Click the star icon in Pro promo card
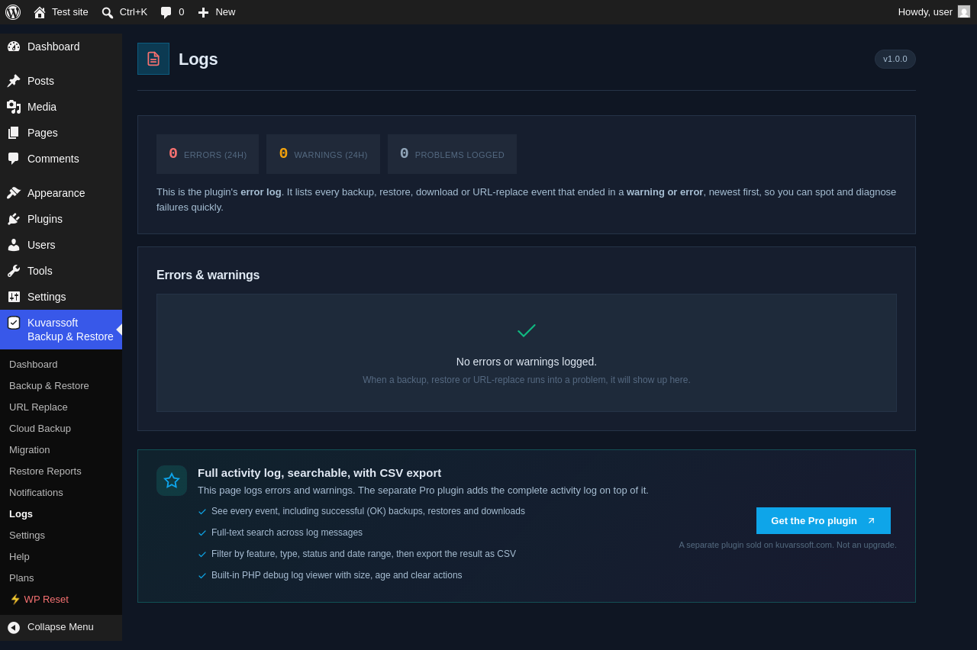Image resolution: width=977 pixels, height=650 pixels. point(172,481)
